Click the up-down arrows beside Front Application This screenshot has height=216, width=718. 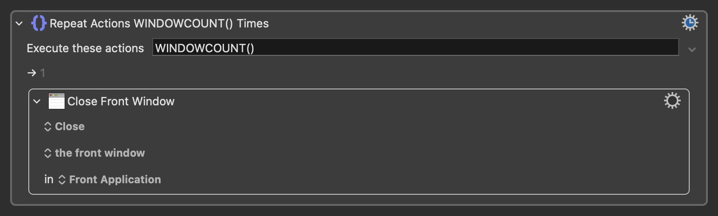(x=62, y=180)
